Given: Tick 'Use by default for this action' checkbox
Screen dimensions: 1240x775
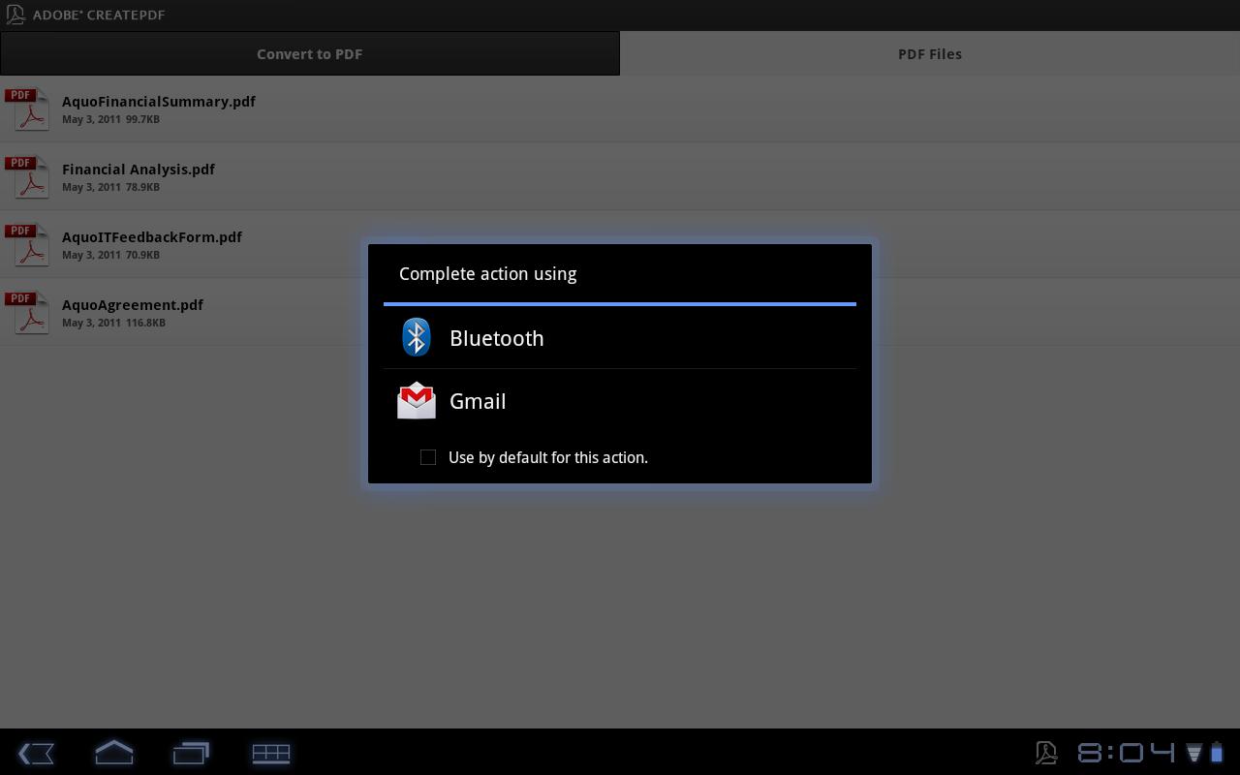Looking at the screenshot, I should [428, 457].
